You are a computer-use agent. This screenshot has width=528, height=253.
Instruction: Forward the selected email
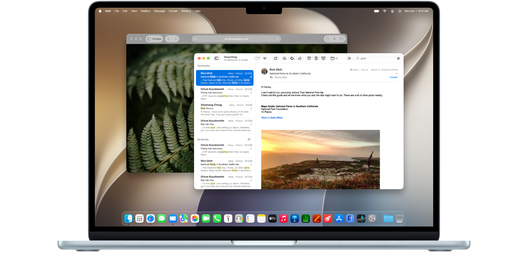[x=300, y=58]
